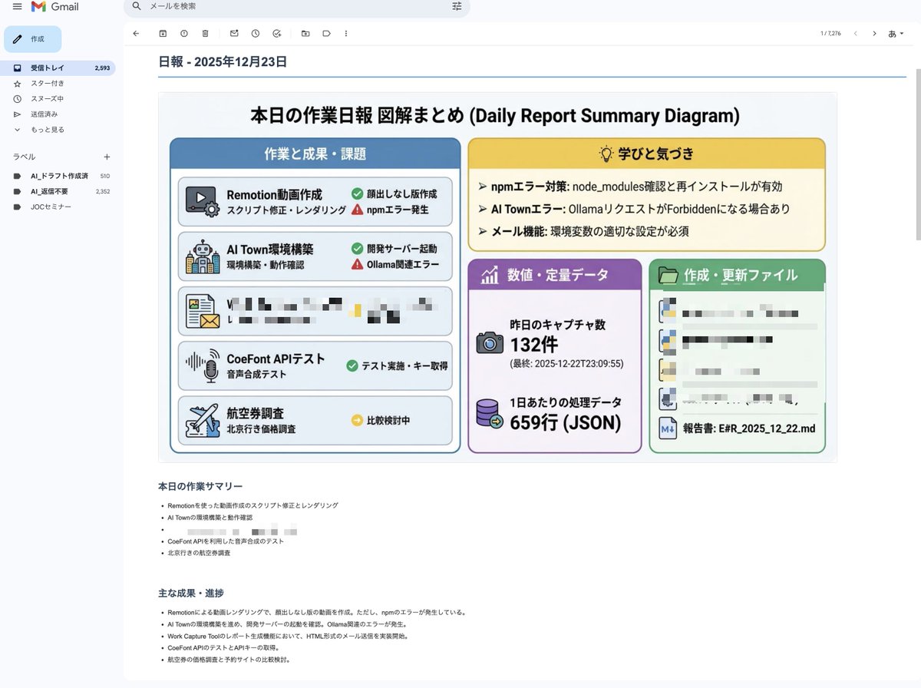The width and height of the screenshot is (921, 688).
Task: Mark the email as unread
Action: [x=234, y=34]
